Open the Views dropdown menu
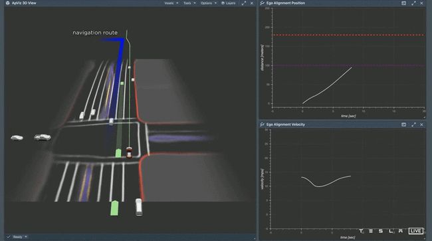The image size is (432, 241). click(171, 3)
